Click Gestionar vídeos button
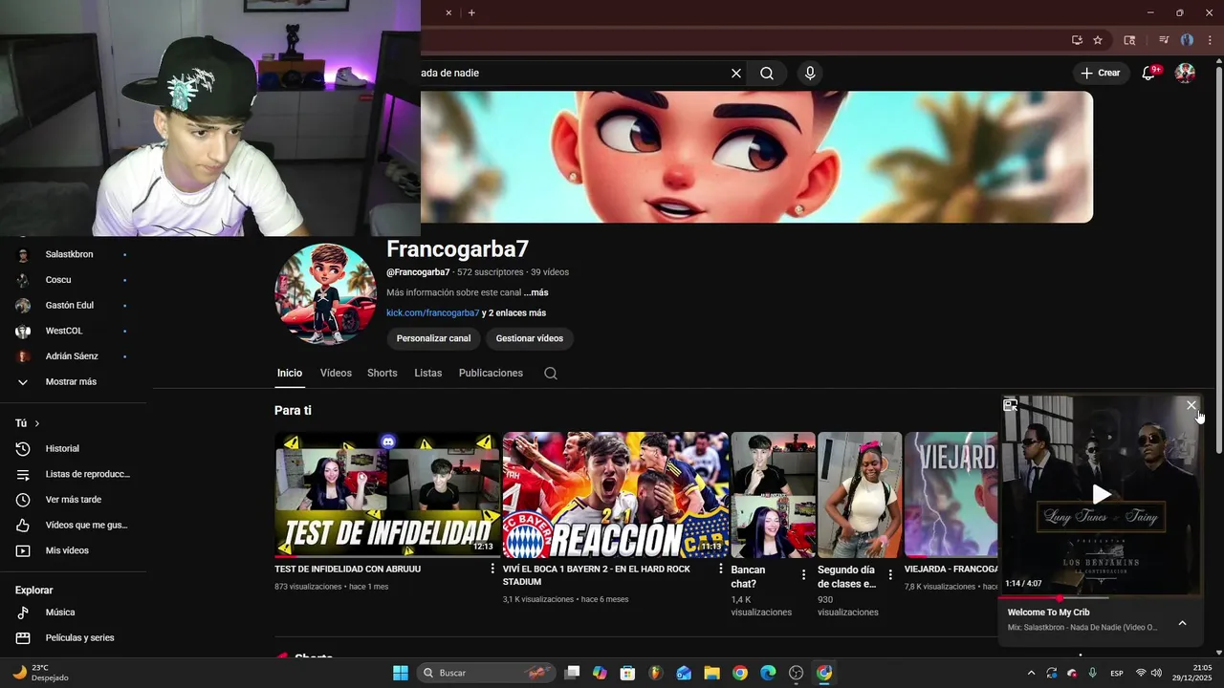This screenshot has width=1224, height=688. (530, 338)
